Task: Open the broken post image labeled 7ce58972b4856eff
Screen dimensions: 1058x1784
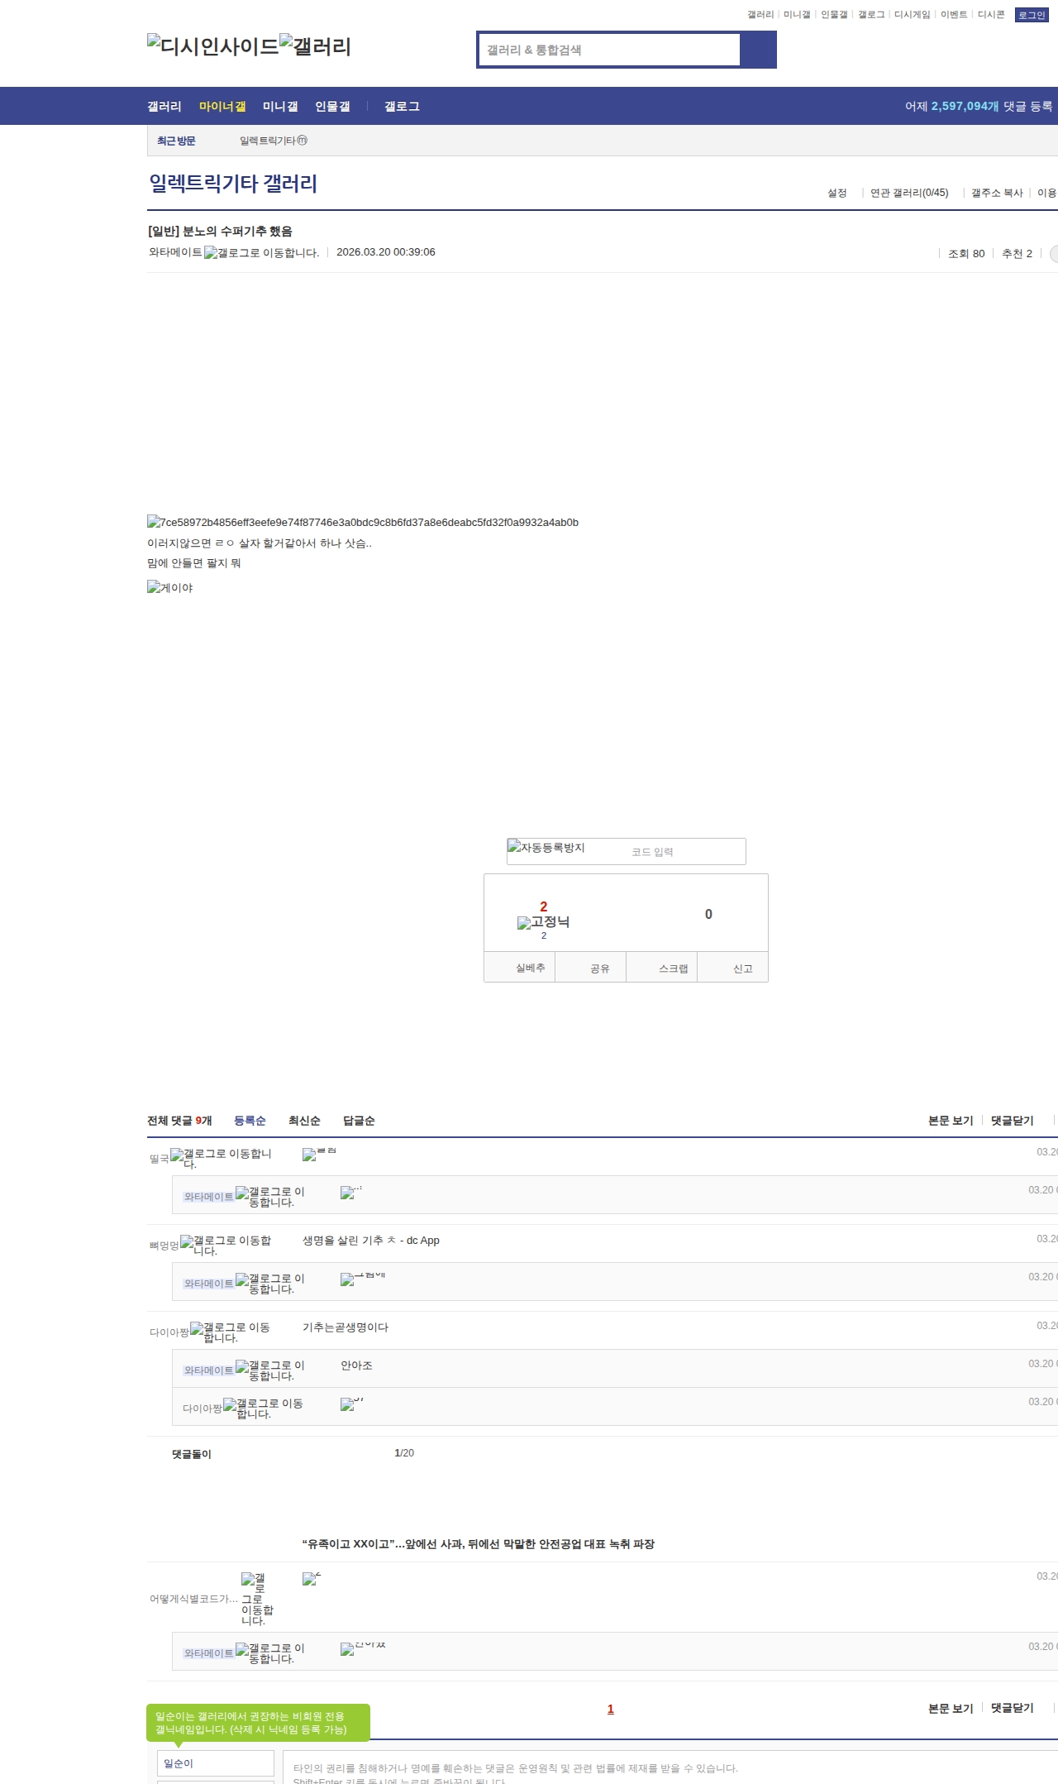Action: coord(363,522)
